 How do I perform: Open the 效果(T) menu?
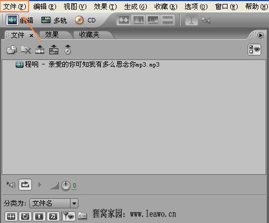click(x=105, y=7)
